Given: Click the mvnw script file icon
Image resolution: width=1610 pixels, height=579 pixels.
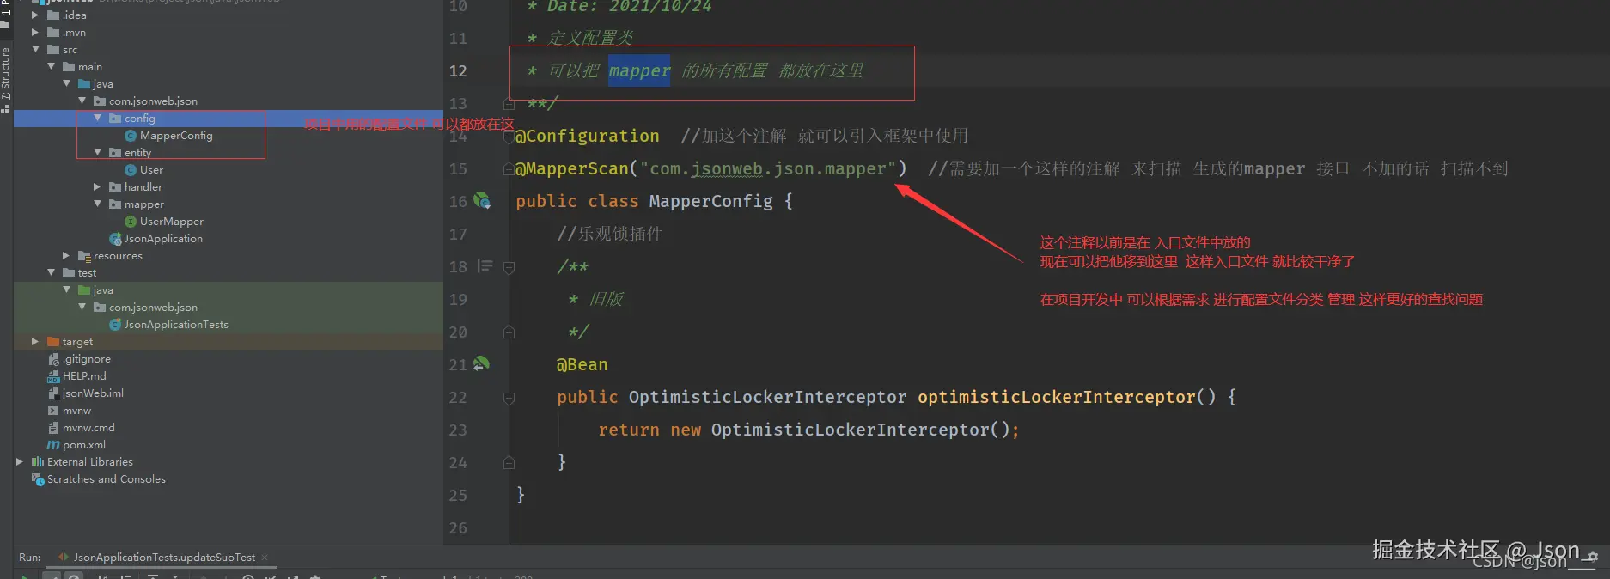Looking at the screenshot, I should (x=53, y=411).
